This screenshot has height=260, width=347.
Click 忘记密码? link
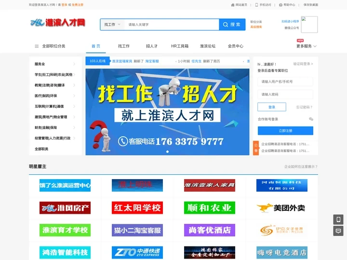[304, 107]
